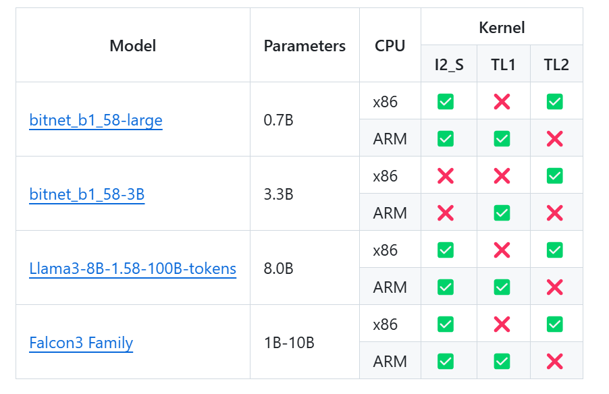This screenshot has height=394, width=609.
Task: Click the Parameters column header
Action: coord(304,46)
